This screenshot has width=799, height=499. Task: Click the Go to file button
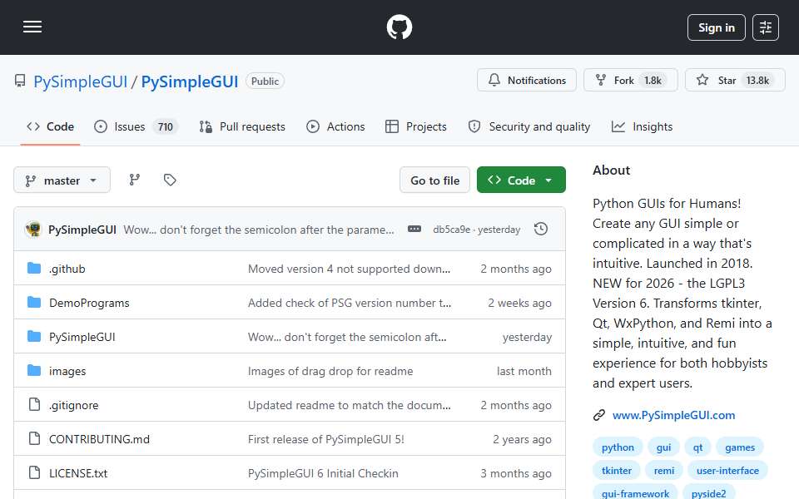pos(434,180)
